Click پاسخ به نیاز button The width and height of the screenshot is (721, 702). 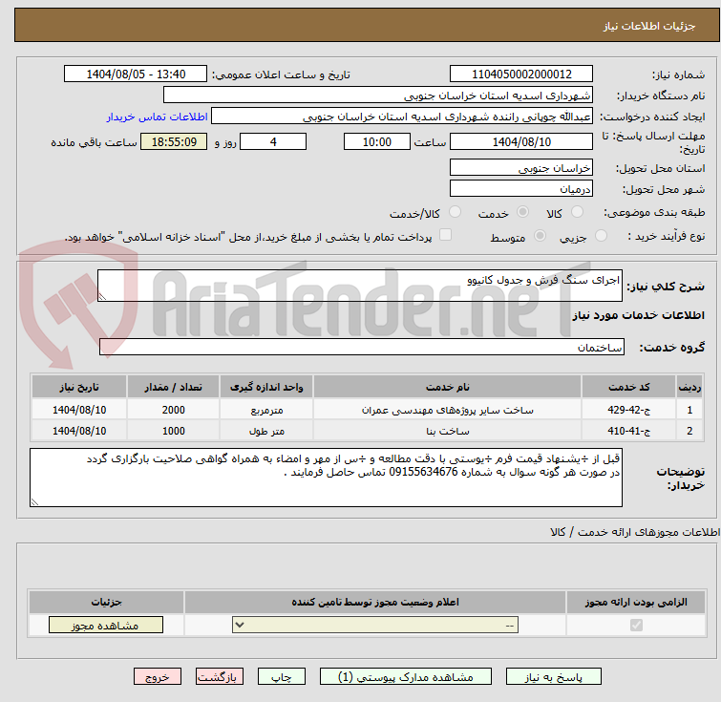click(x=554, y=677)
